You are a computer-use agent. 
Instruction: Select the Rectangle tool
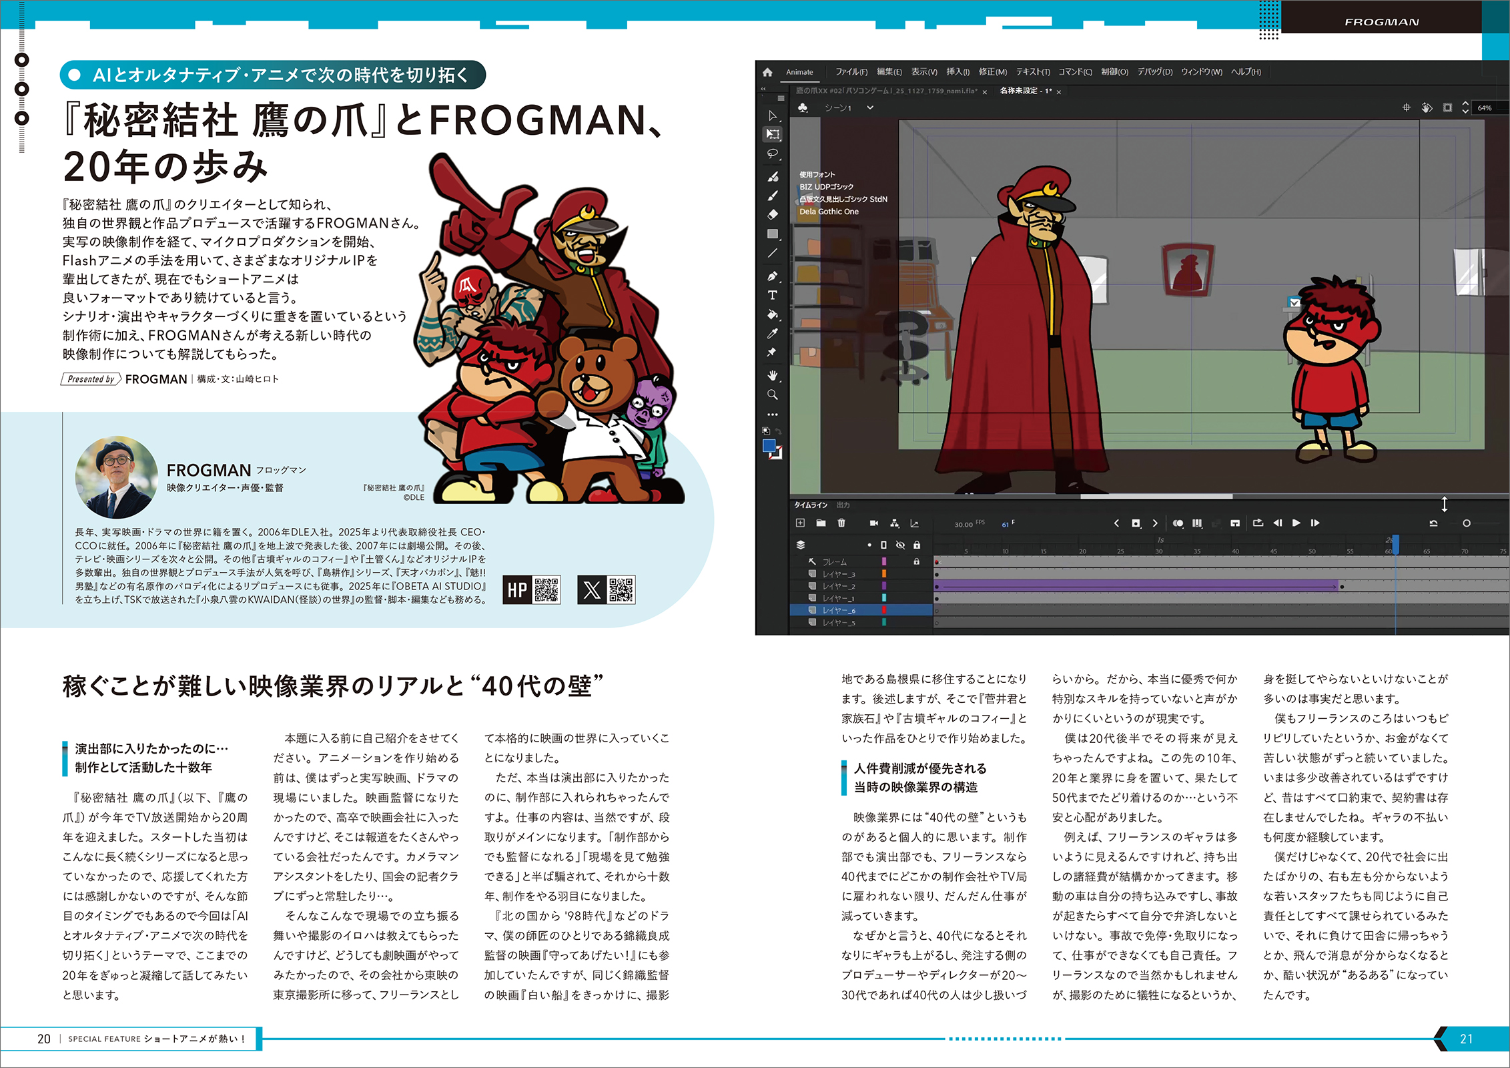coord(772,234)
